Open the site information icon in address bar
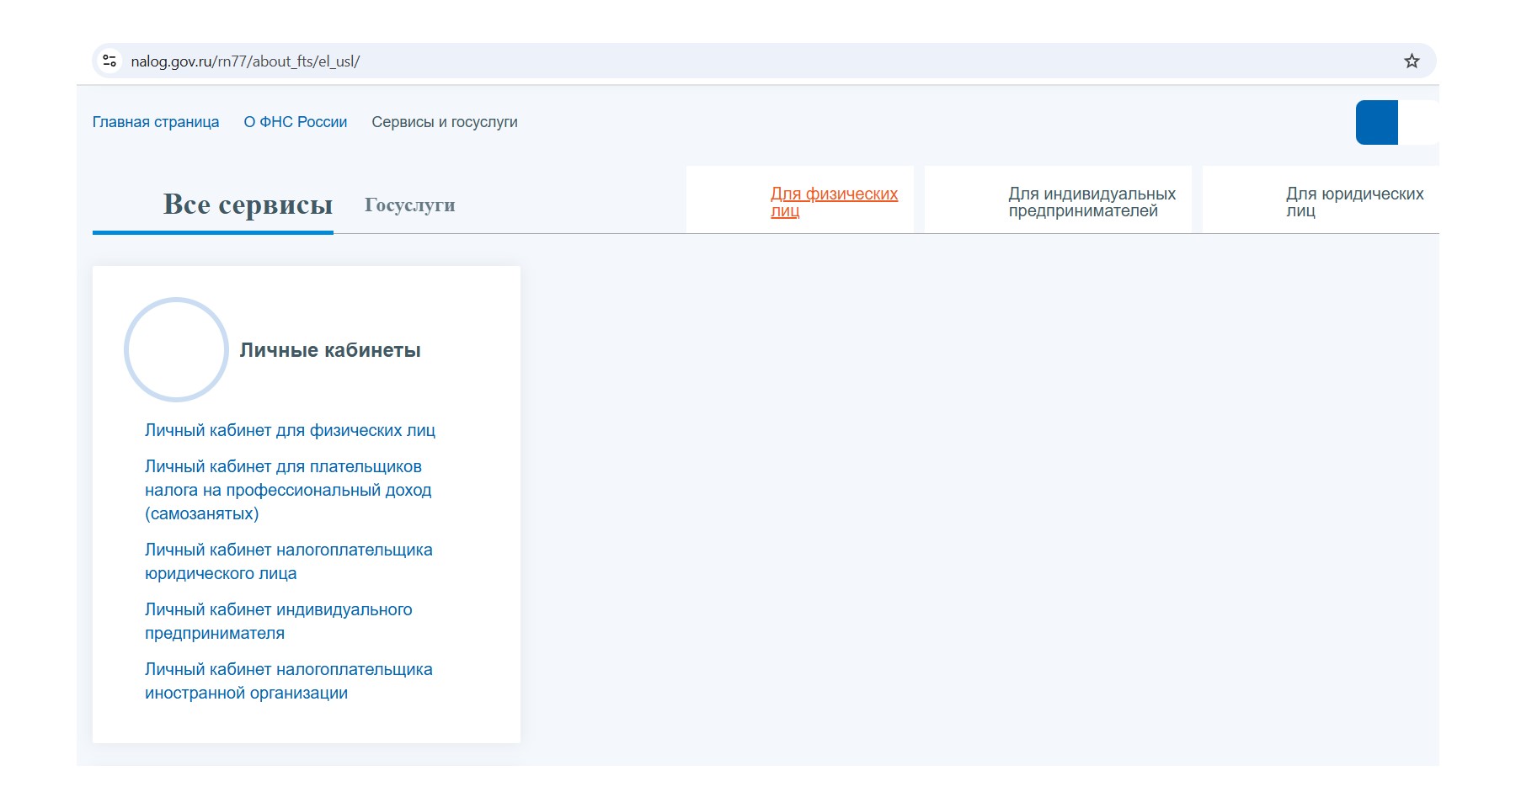 click(109, 61)
